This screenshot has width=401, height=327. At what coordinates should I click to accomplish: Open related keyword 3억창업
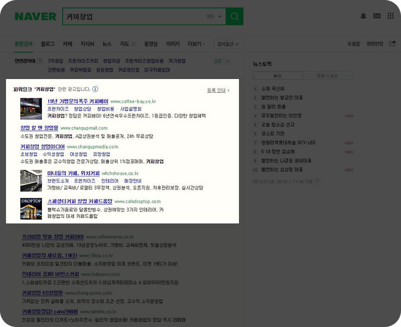point(56,61)
